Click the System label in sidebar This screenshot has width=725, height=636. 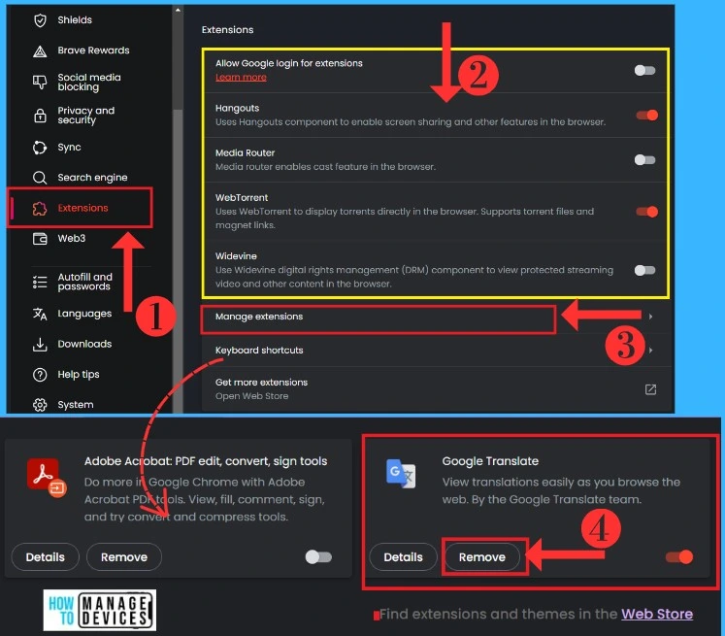click(76, 405)
